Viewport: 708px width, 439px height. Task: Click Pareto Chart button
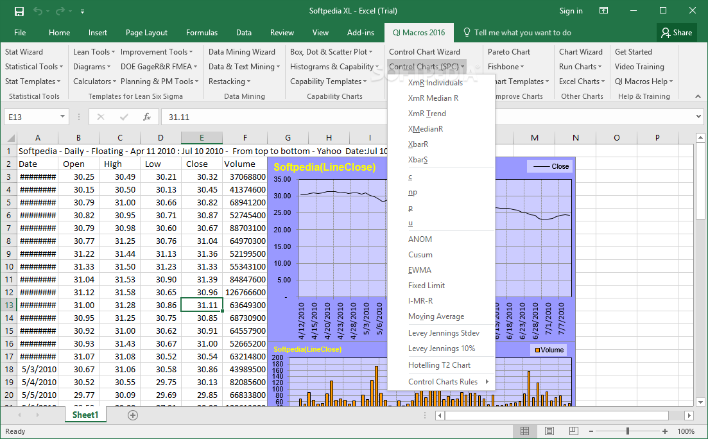coord(509,52)
